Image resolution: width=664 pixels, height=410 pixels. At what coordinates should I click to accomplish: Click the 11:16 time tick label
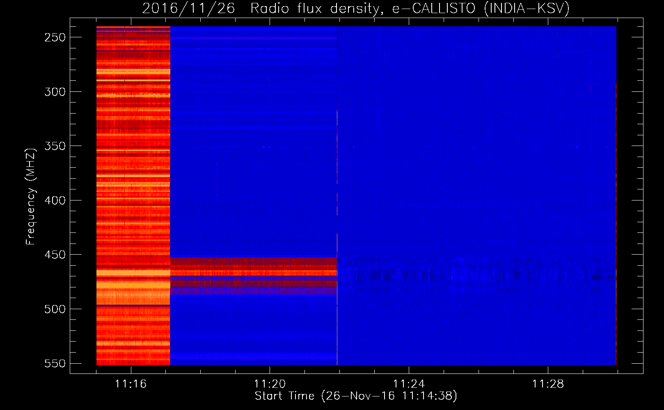pyautogui.click(x=131, y=384)
